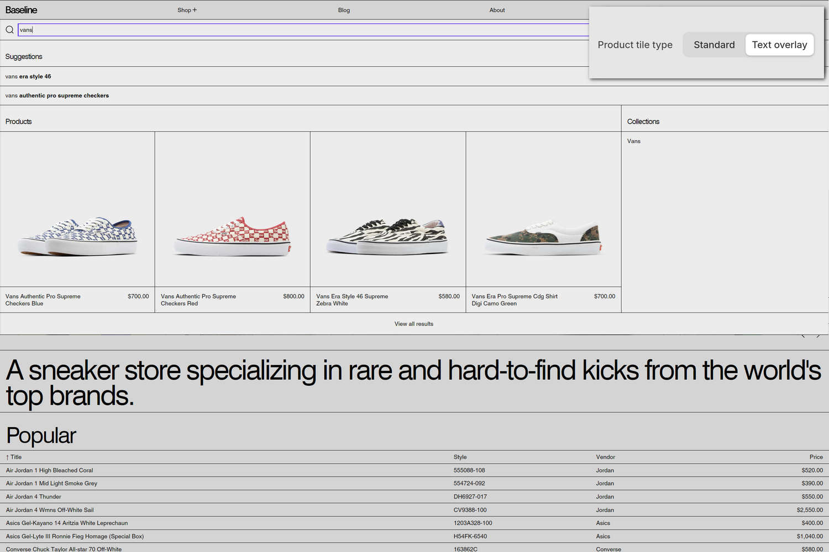
Task: Open the About menu item
Action: coord(497,9)
